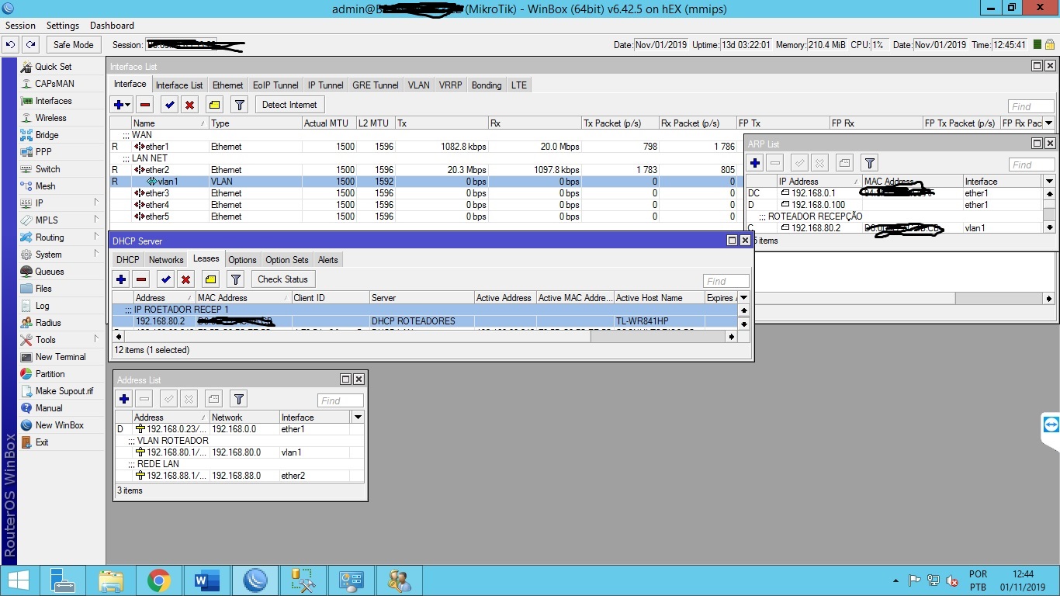Open New WinBox from the sidebar
This screenshot has width=1060, height=596.
pyautogui.click(x=59, y=425)
